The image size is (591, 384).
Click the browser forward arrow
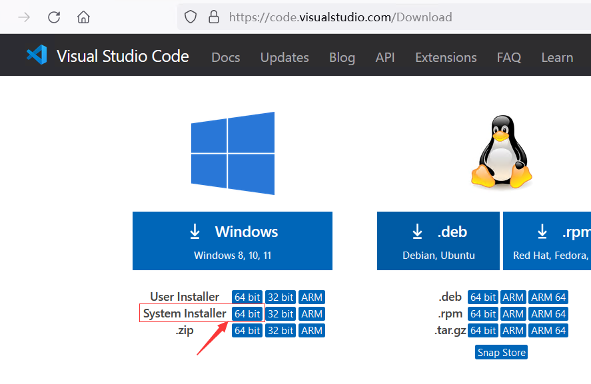(x=24, y=17)
